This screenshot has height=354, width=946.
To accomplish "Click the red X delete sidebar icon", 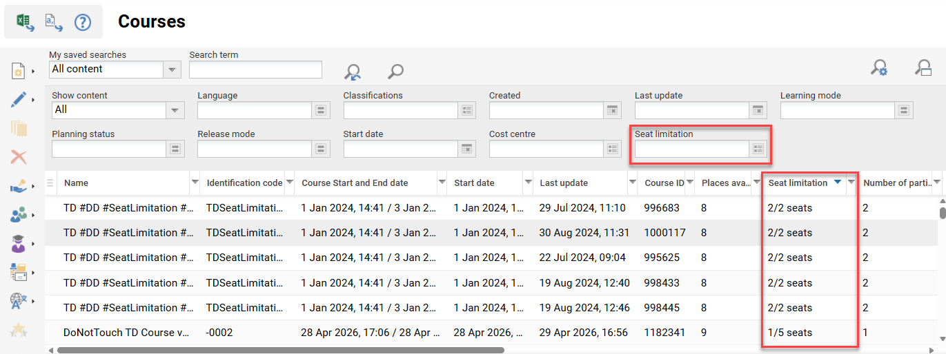I will tap(19, 157).
